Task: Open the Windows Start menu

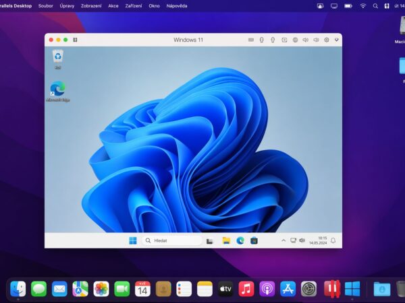Action: pos(133,240)
